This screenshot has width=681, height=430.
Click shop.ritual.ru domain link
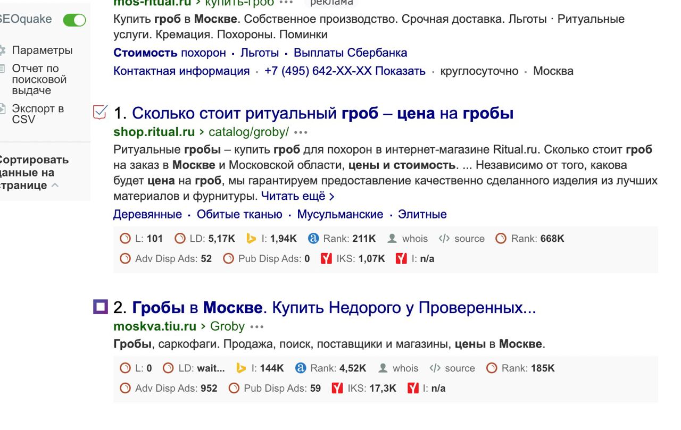pyautogui.click(x=155, y=131)
